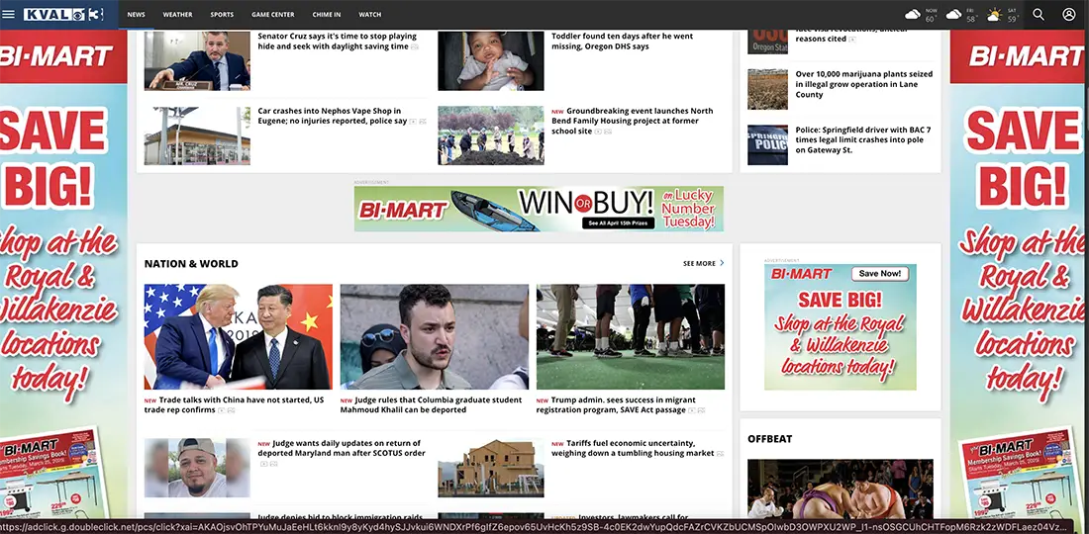Screen dimensions: 1089x534
Task: Click See More in Nation & World
Action: point(699,263)
